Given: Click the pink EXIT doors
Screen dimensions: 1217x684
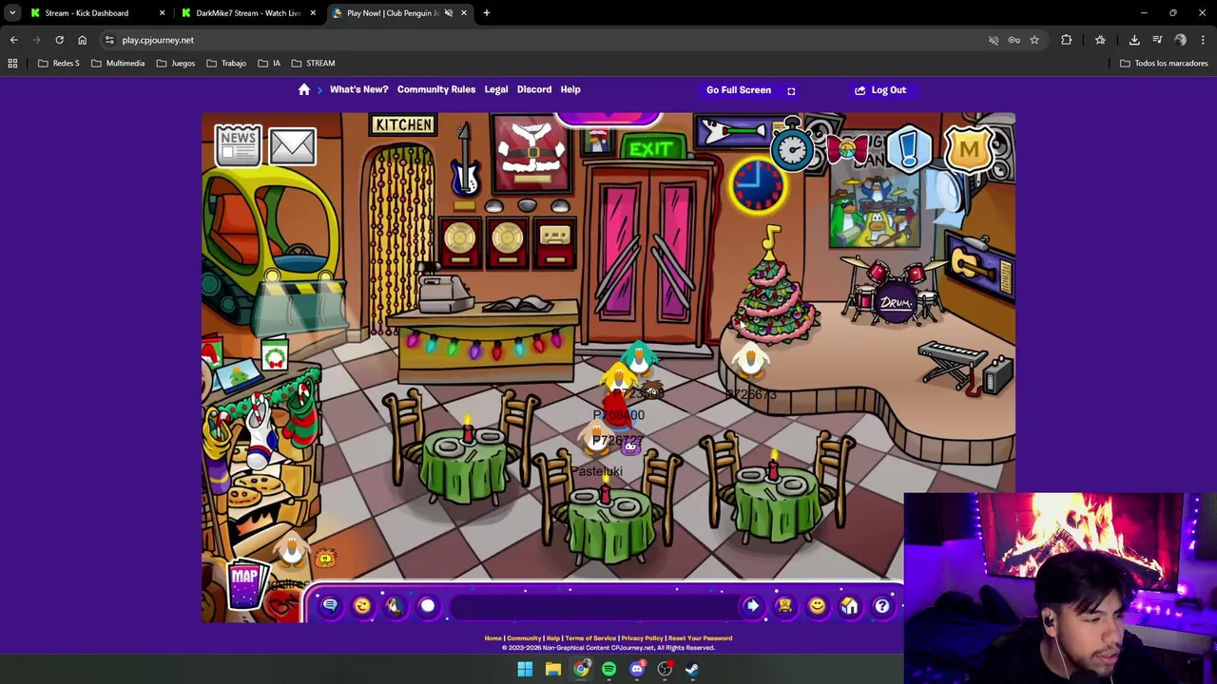Looking at the screenshot, I should click(x=648, y=252).
